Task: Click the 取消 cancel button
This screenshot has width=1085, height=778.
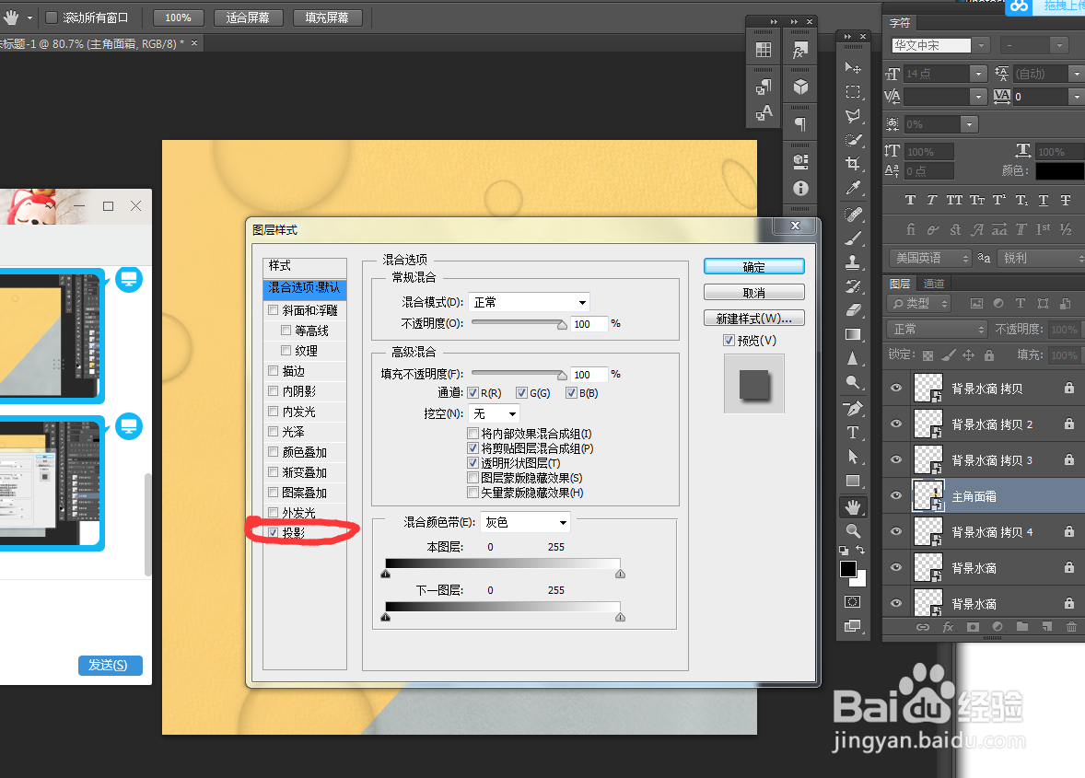Action: 753,293
